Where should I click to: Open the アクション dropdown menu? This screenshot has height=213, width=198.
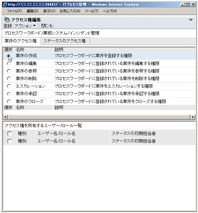(x=25, y=26)
